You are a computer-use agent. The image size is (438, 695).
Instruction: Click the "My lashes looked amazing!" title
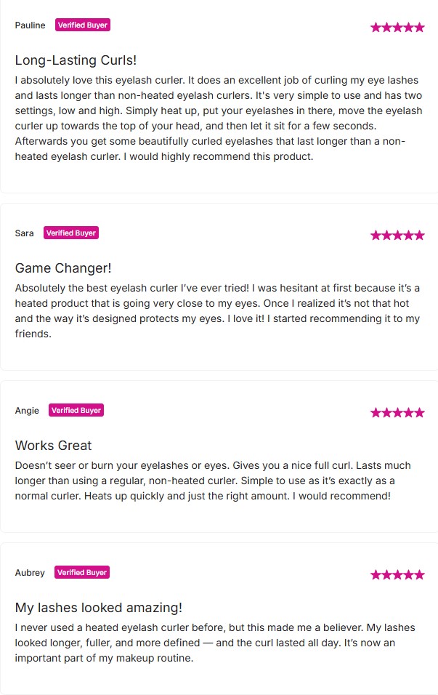pyautogui.click(x=99, y=608)
